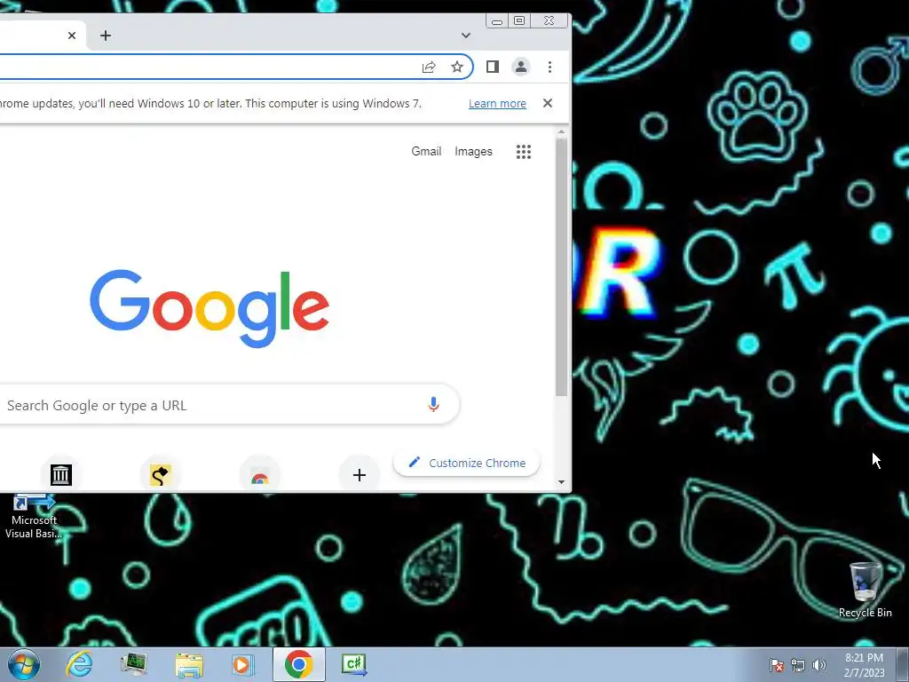Screen dimensions: 909x682
Task: Open Chrome three-dot menu
Action: pos(549,67)
